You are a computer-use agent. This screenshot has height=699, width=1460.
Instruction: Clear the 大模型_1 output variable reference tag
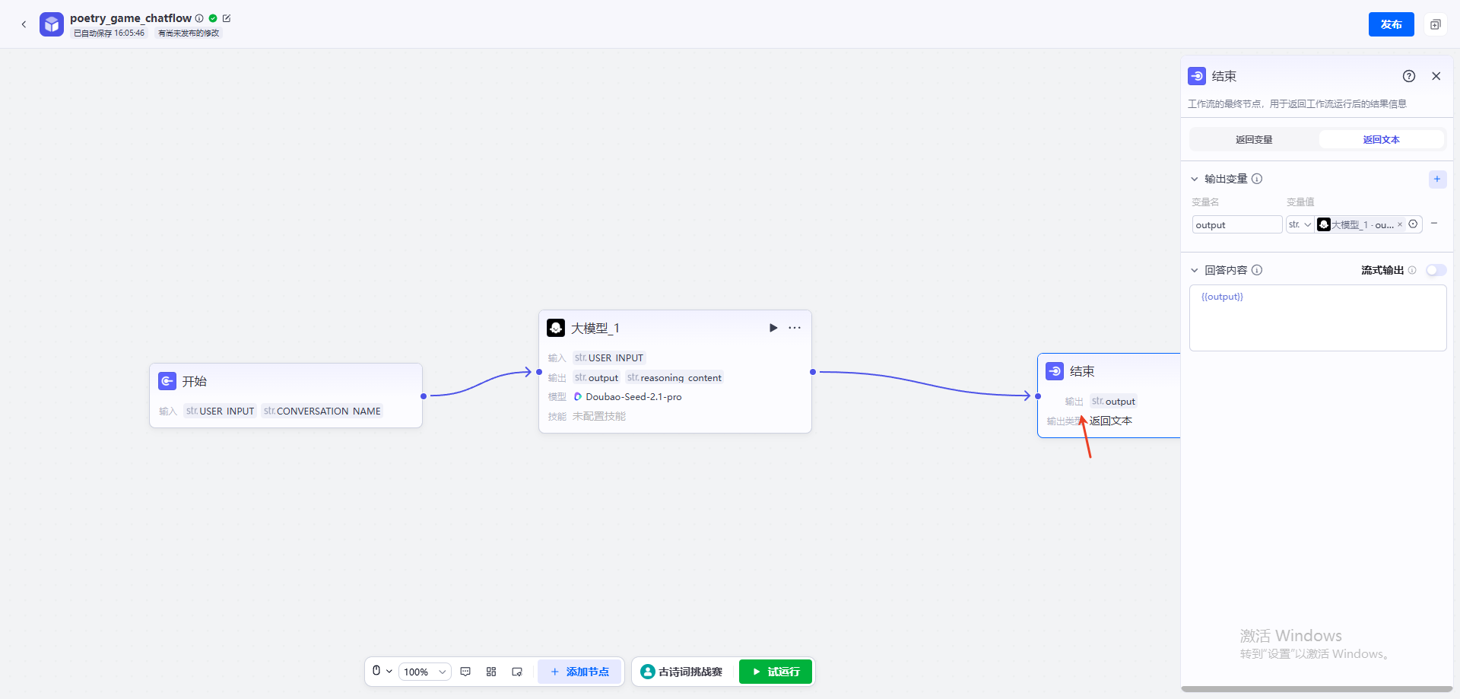[x=1400, y=224]
